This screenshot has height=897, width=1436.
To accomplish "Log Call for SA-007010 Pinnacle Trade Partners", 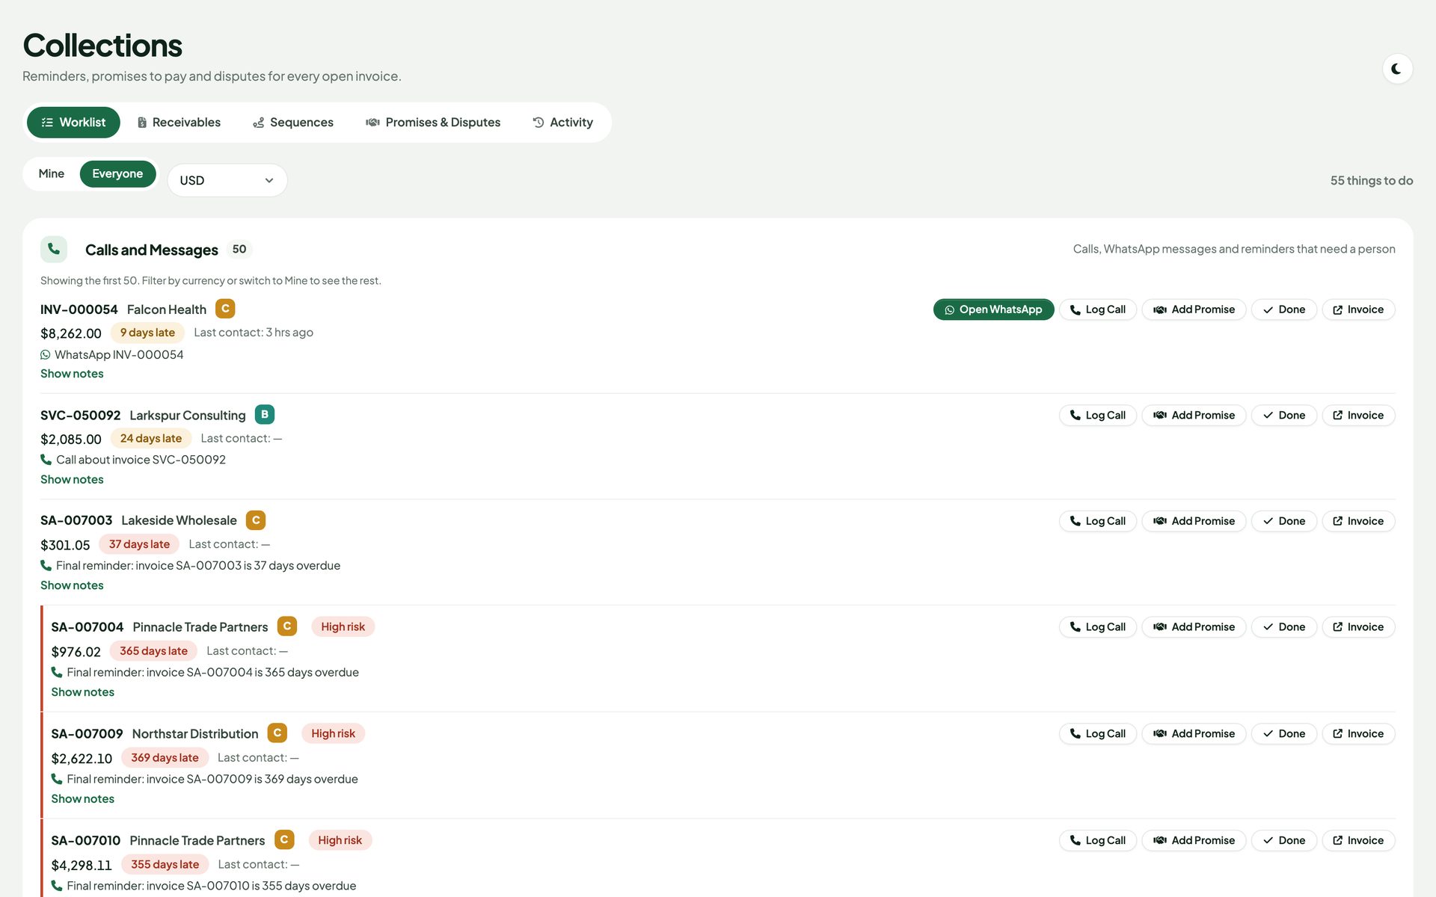I will (1098, 841).
